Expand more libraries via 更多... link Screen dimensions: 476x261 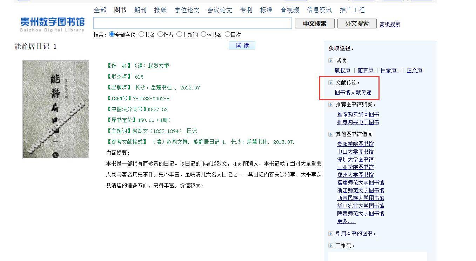click(x=346, y=221)
